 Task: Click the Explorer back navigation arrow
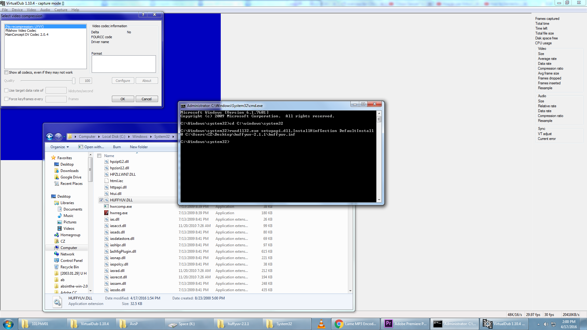50,137
